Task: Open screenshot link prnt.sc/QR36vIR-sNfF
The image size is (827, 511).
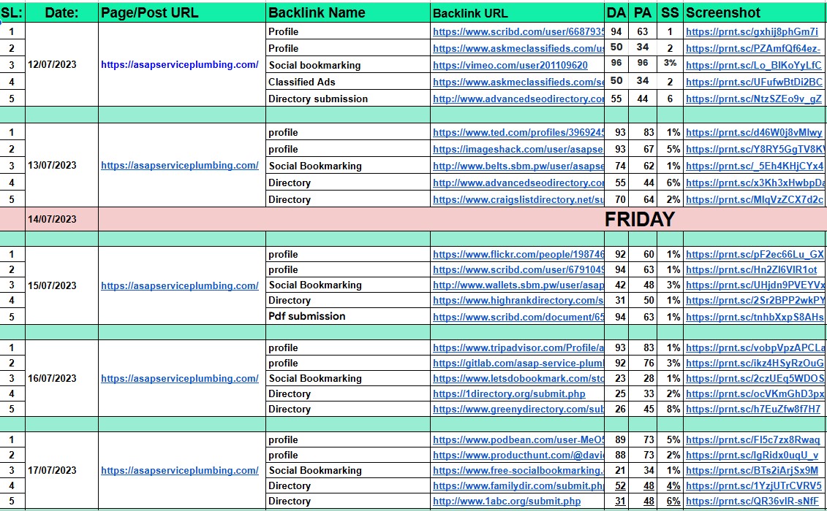Action: pyautogui.click(x=752, y=501)
